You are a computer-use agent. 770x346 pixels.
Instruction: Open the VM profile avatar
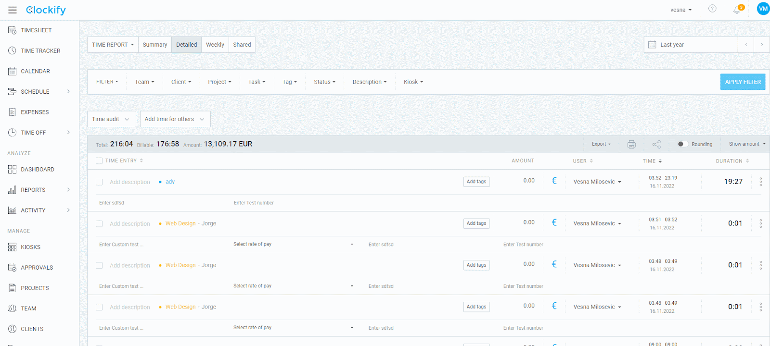coord(763,9)
